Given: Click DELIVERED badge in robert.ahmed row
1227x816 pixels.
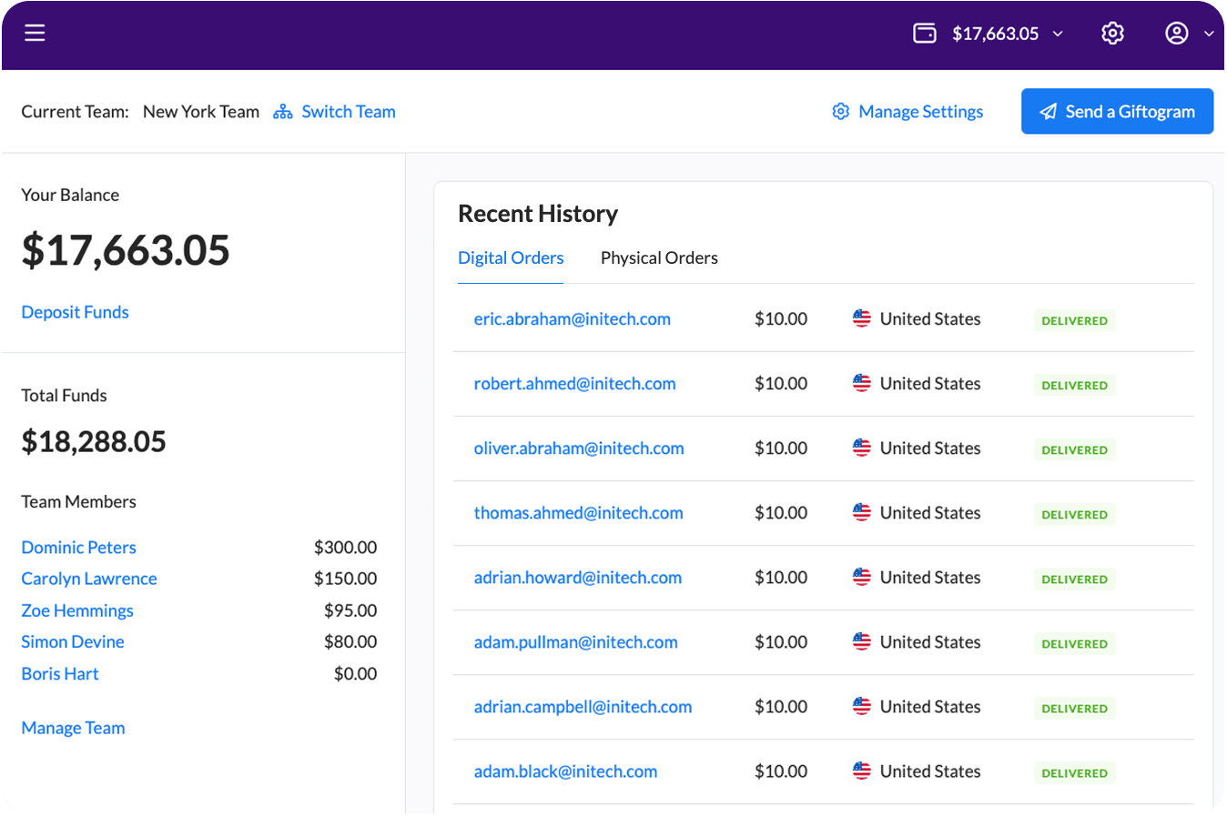Looking at the screenshot, I should pos(1074,385).
